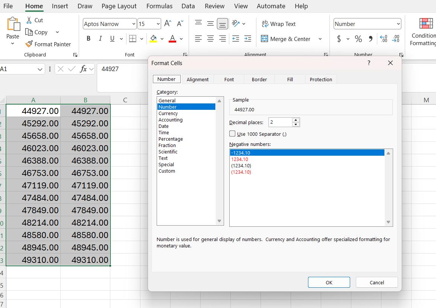
Task: Select Bottom Align icon
Action: point(223,24)
